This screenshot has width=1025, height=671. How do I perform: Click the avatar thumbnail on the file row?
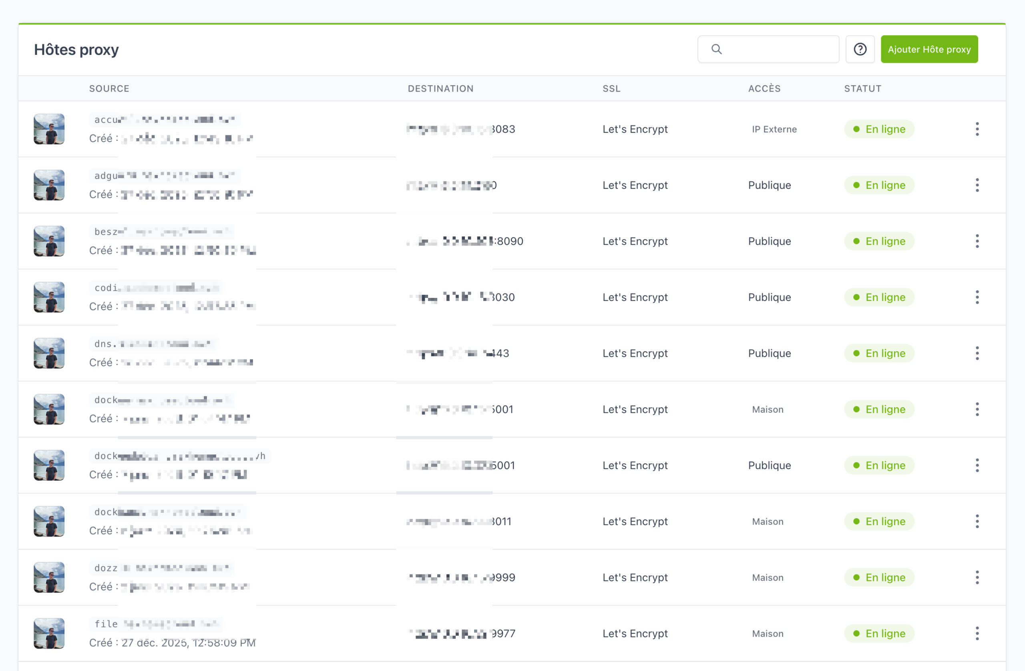click(x=49, y=633)
